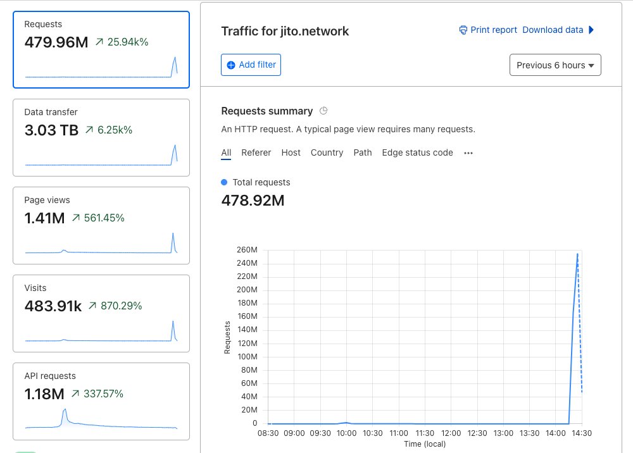The width and height of the screenshot is (633, 453).
Task: Click the small bump at 10:00 on chart
Action: 346,423
